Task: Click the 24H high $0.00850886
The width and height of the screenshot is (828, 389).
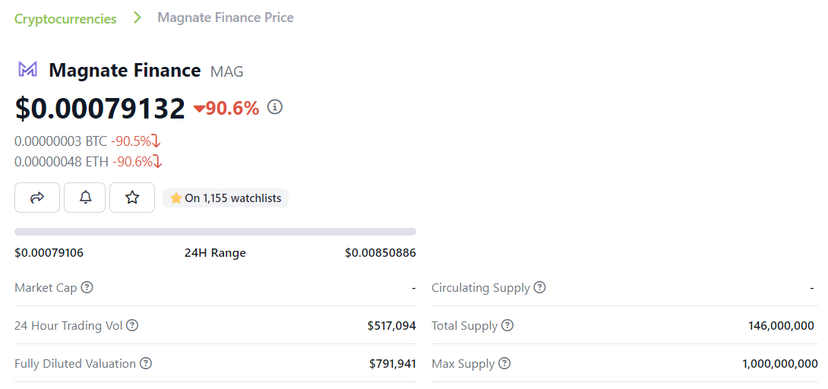Action: (381, 253)
